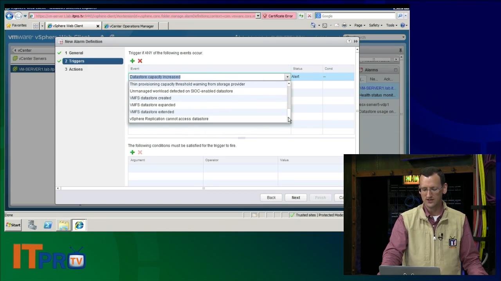Open recent pages dropdown next to Forward button
The height and width of the screenshot is (281, 501).
pos(25,16)
